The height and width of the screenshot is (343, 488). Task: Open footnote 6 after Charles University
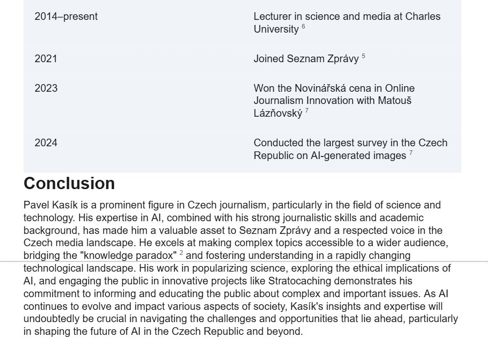303,27
